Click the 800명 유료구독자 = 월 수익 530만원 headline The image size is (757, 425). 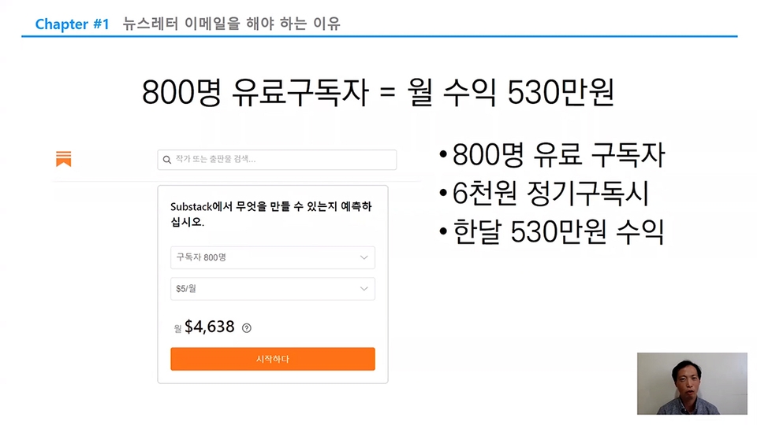point(378,92)
